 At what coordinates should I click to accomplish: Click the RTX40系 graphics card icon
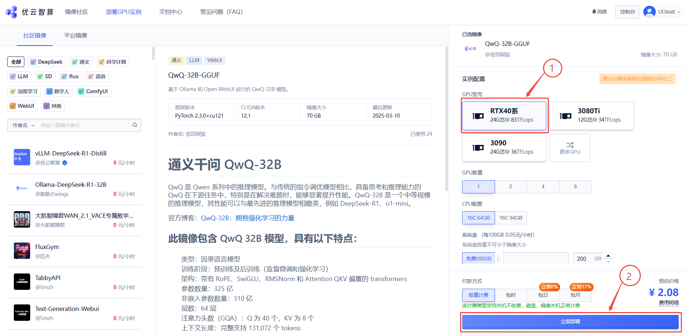478,116
